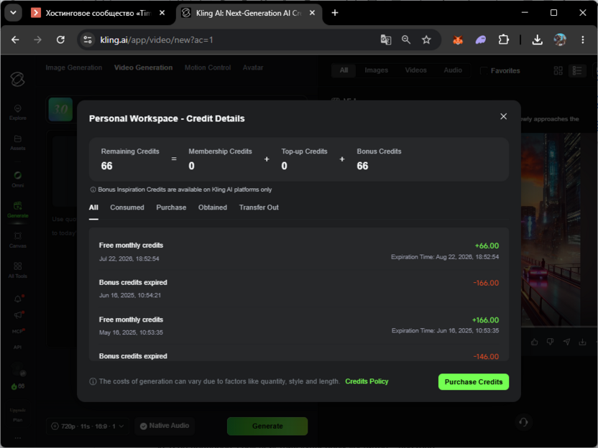The image size is (598, 448).
Task: Reload the current page
Action: tap(60, 39)
